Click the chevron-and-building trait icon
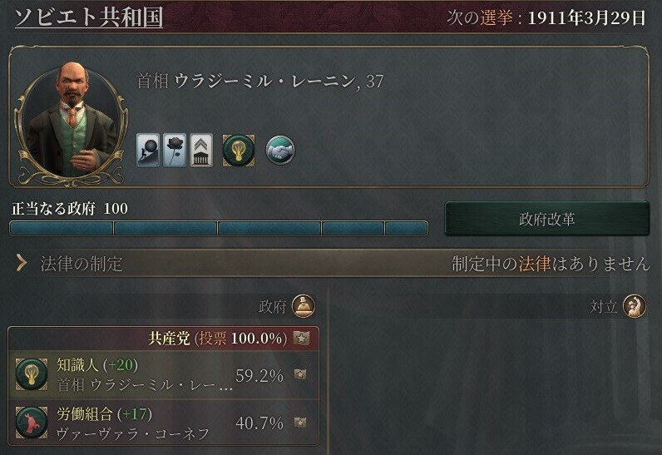 201,150
